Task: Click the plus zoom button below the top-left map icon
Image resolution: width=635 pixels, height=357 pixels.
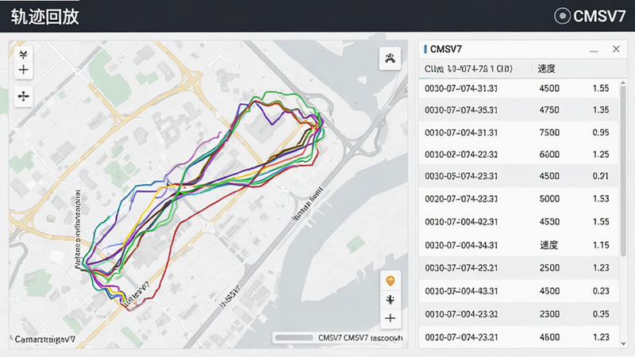Action: pos(24,70)
